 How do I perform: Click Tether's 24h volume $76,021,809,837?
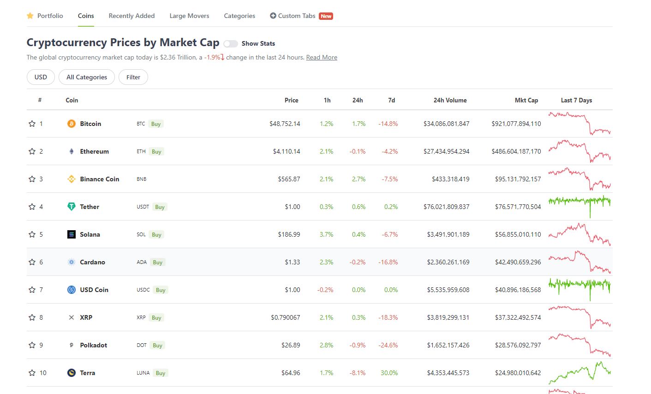pos(447,207)
